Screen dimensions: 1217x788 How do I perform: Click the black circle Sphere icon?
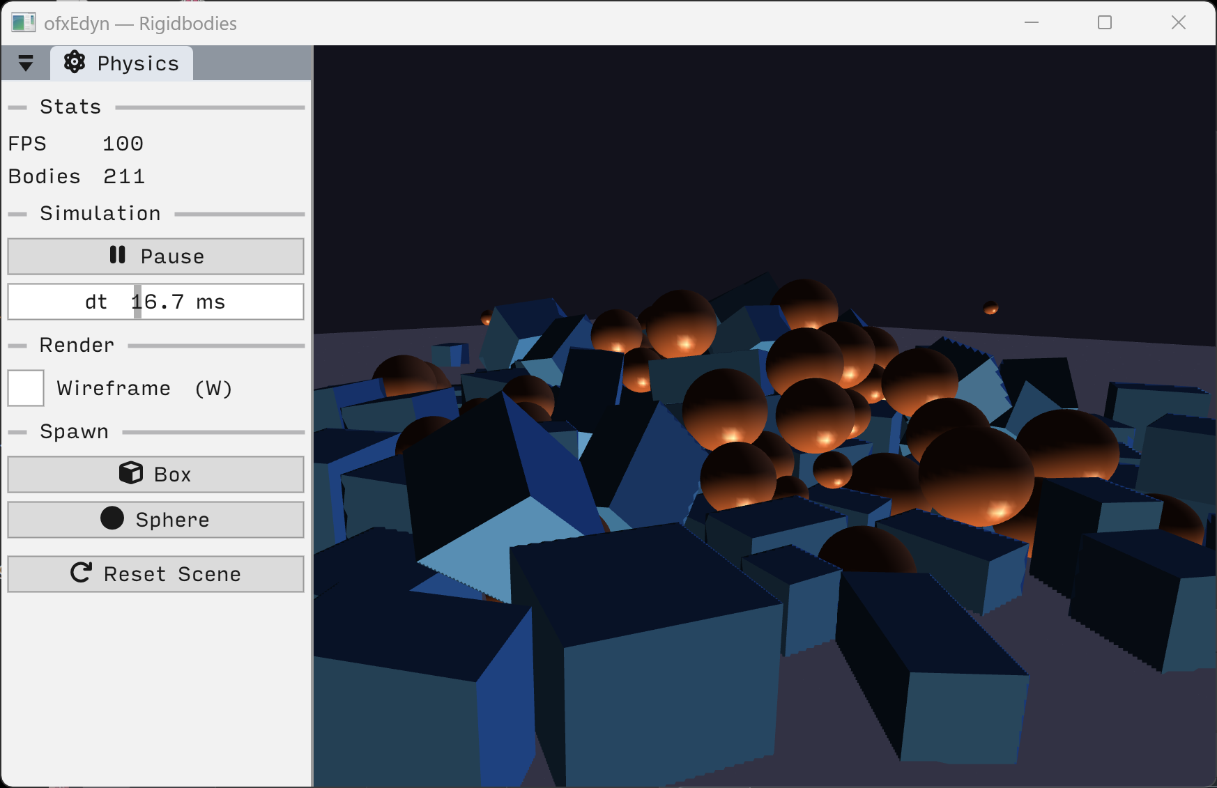pyautogui.click(x=112, y=518)
